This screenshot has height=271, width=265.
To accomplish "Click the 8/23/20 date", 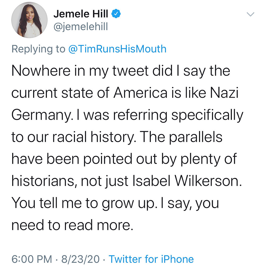I will point(80,259).
